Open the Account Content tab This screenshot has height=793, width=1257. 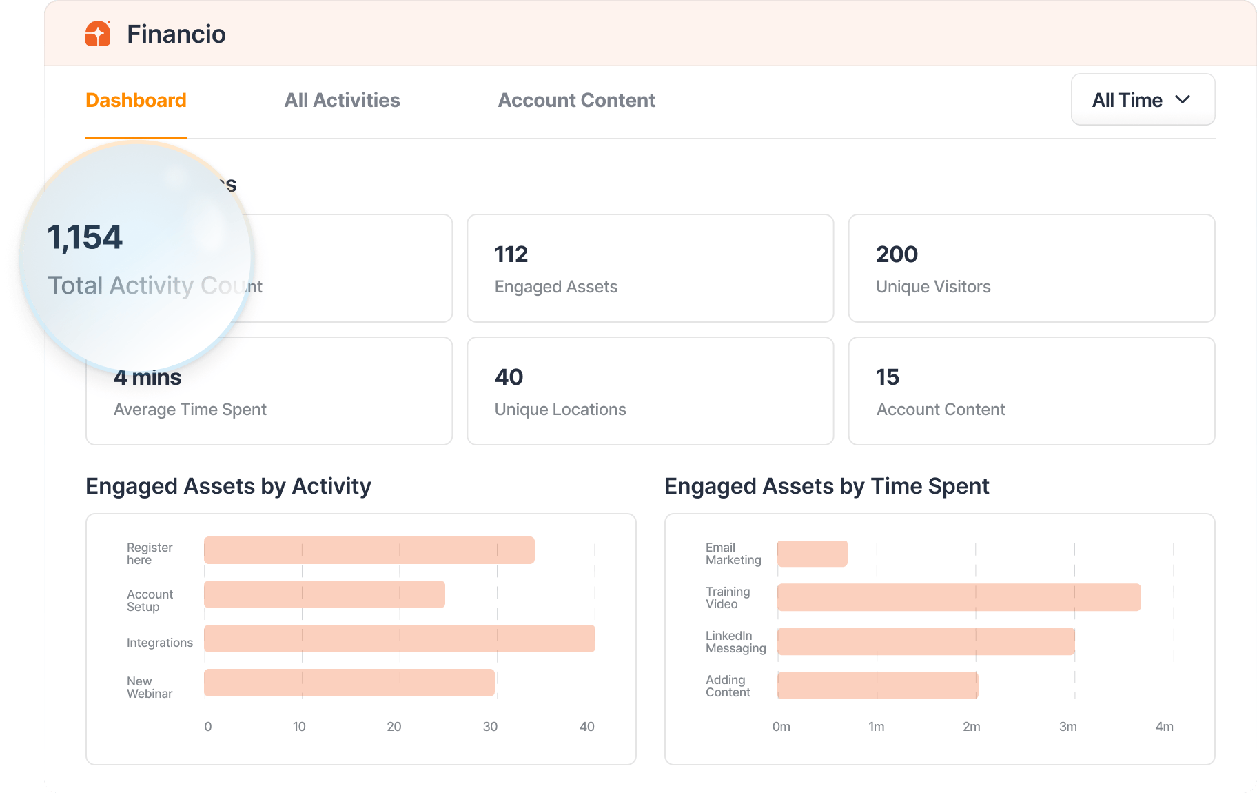[576, 100]
